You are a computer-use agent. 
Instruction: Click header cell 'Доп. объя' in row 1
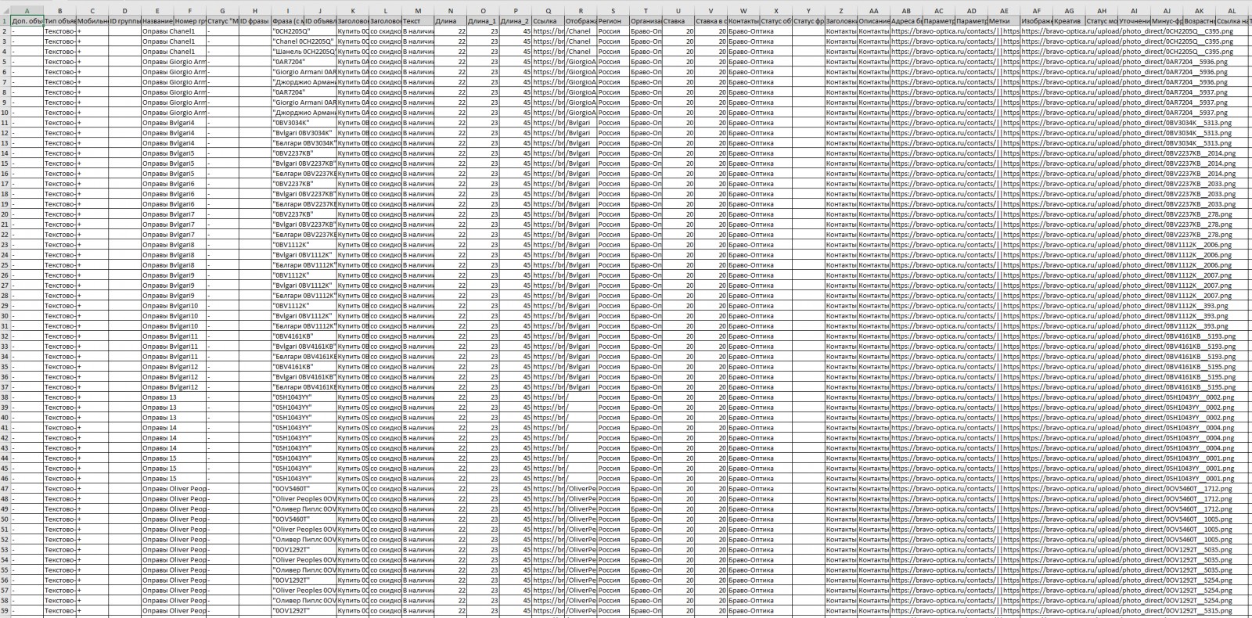click(27, 21)
